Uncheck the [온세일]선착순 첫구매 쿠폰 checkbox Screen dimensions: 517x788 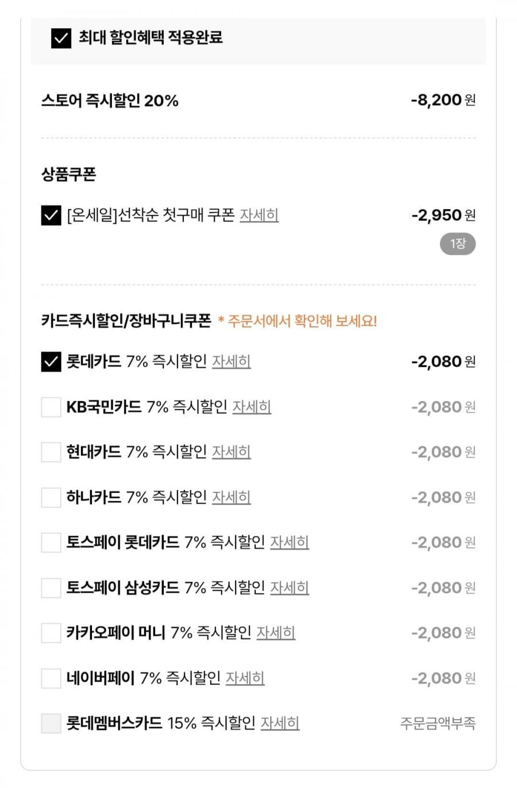pyautogui.click(x=51, y=215)
